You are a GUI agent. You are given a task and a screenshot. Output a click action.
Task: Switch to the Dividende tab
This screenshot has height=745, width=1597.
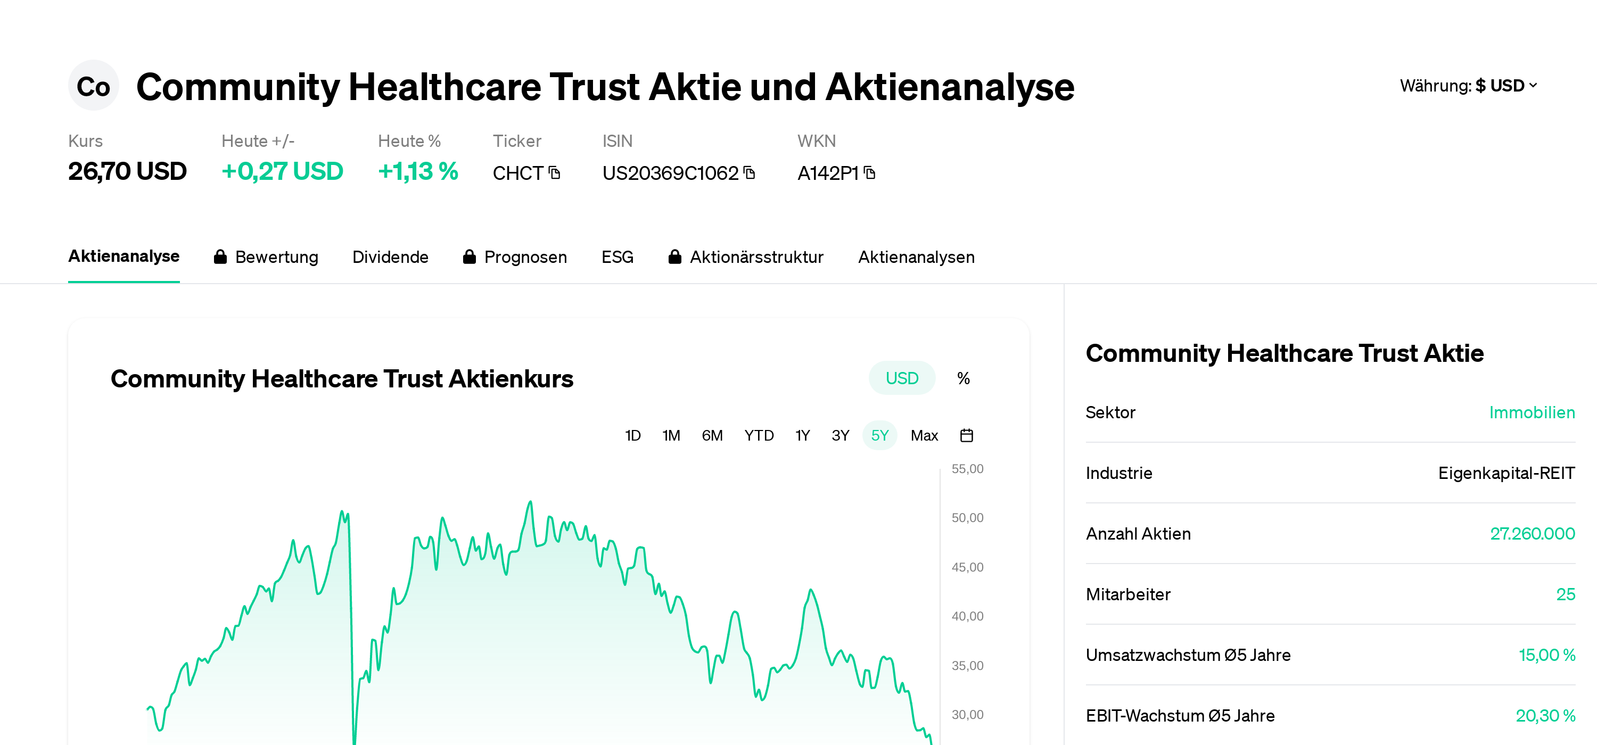click(x=391, y=256)
